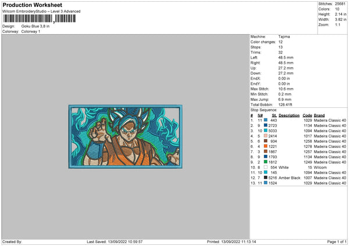This screenshot has height=246, width=349.
Task: Select thread code '1249' in stop 9
Action: (308, 162)
